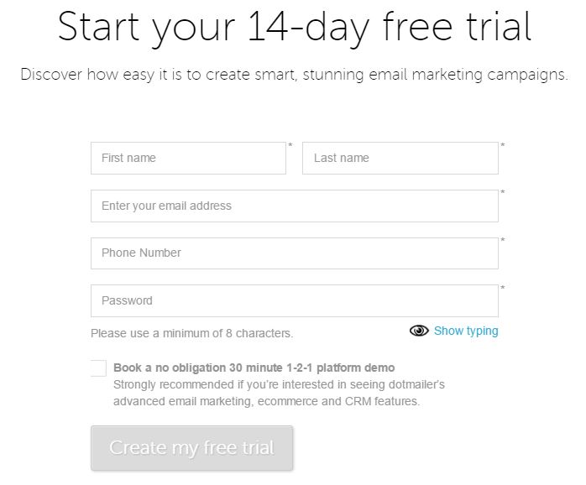Image resolution: width=586 pixels, height=485 pixels.
Task: Click the 'Start your 14-day free trial' heading
Action: click(x=295, y=28)
